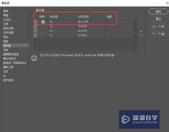
Task: Go to previous page with 上一个(P)
Action: (158, 26)
